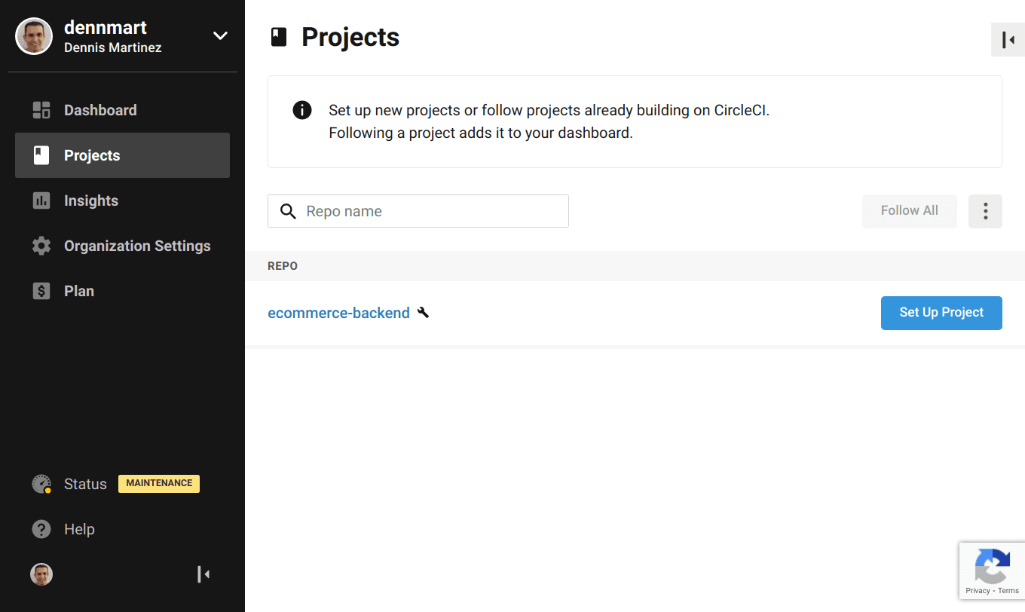Open the three-dot options menu

click(x=985, y=211)
